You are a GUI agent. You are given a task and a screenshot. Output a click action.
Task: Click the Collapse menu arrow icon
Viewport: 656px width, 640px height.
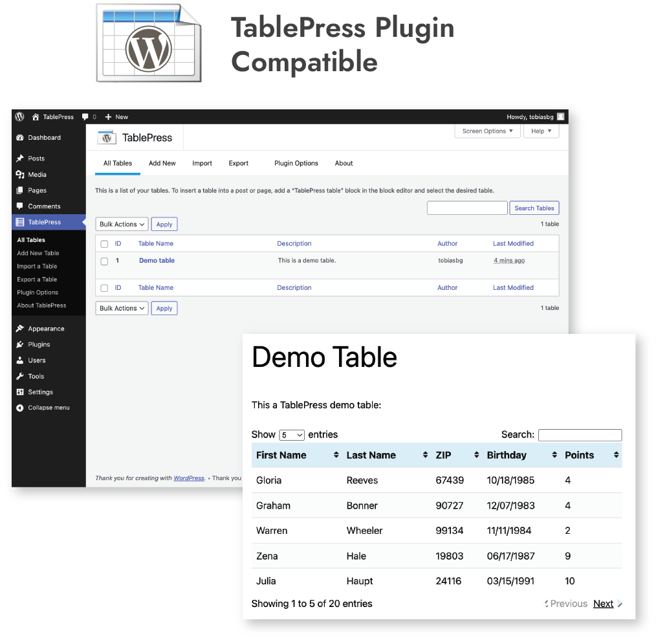(x=19, y=408)
